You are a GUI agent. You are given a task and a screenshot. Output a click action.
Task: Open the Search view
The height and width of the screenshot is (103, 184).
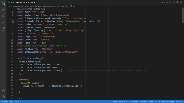3,16
